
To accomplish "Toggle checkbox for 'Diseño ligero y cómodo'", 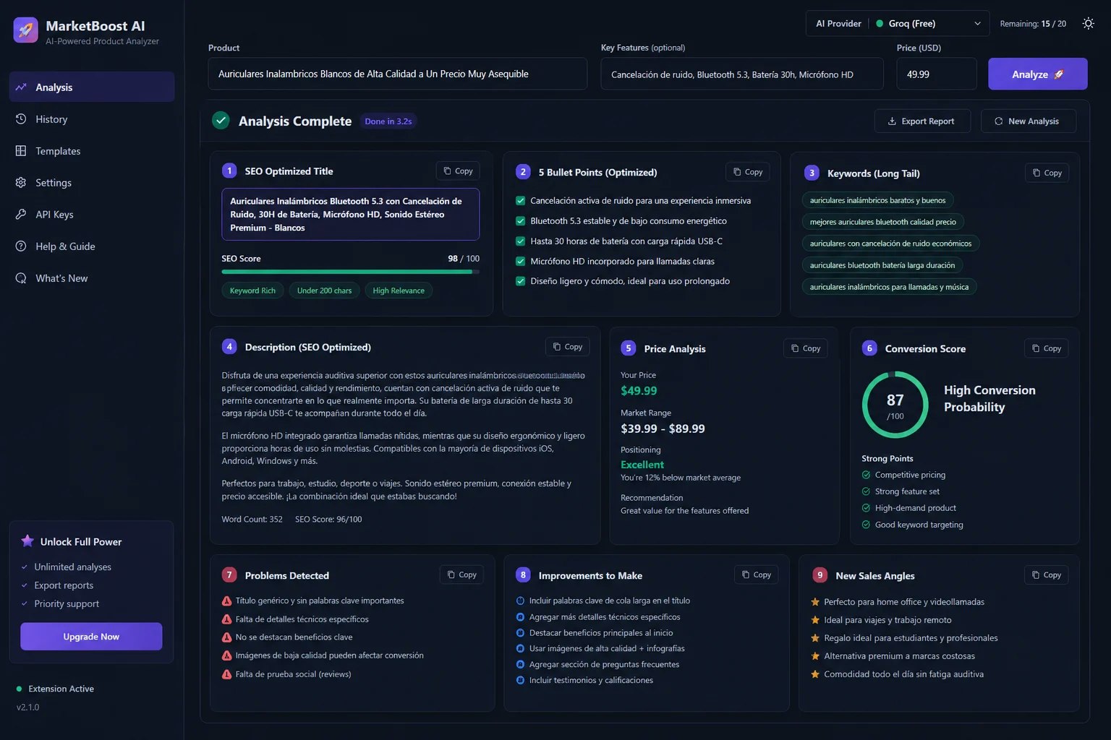I will click(x=520, y=281).
